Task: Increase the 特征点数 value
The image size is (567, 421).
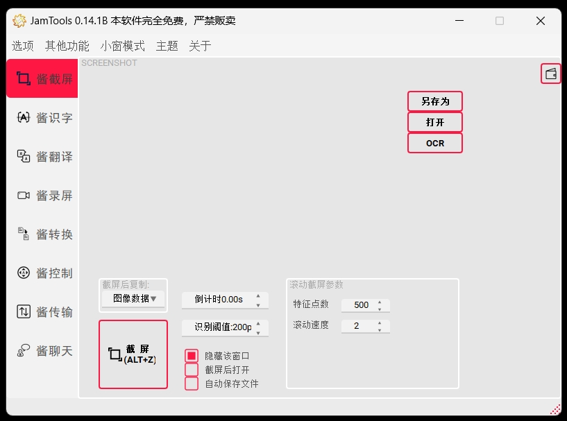Action: pyautogui.click(x=380, y=302)
